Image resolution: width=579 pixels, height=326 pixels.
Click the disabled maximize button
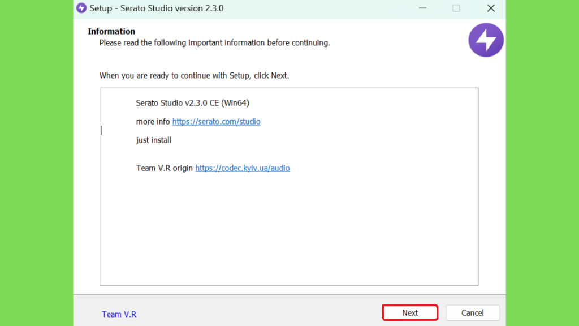456,8
